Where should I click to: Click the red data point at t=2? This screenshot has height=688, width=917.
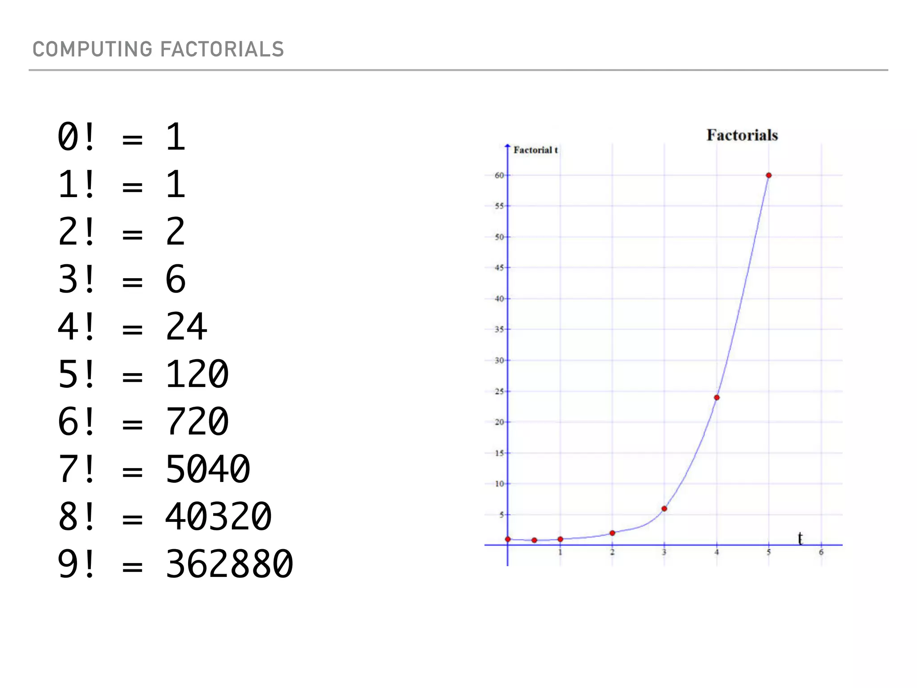612,533
